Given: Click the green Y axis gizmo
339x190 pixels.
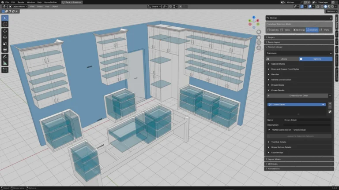Looking at the screenshot, I should coord(250,21).
